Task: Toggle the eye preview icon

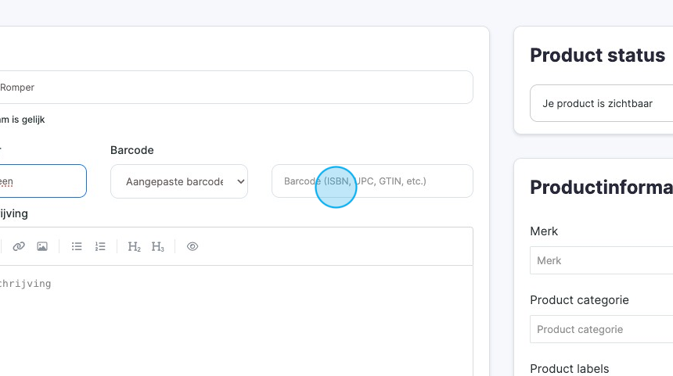Action: point(193,246)
